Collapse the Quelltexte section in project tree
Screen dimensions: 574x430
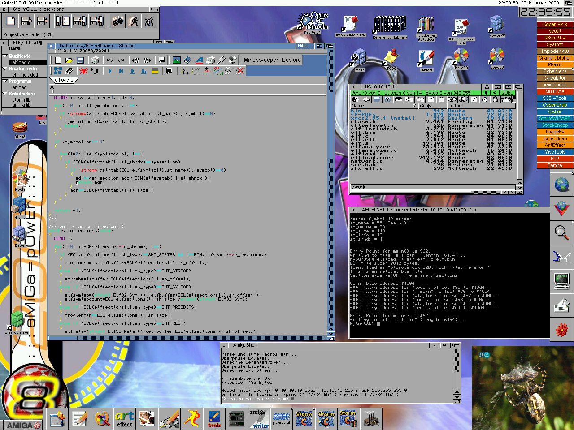[4, 56]
